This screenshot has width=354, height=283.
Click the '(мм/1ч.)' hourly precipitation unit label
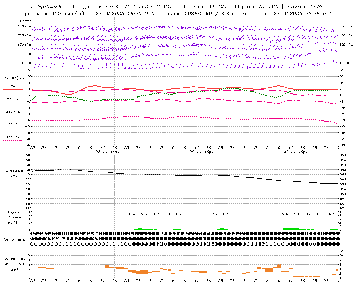[x=14, y=222]
